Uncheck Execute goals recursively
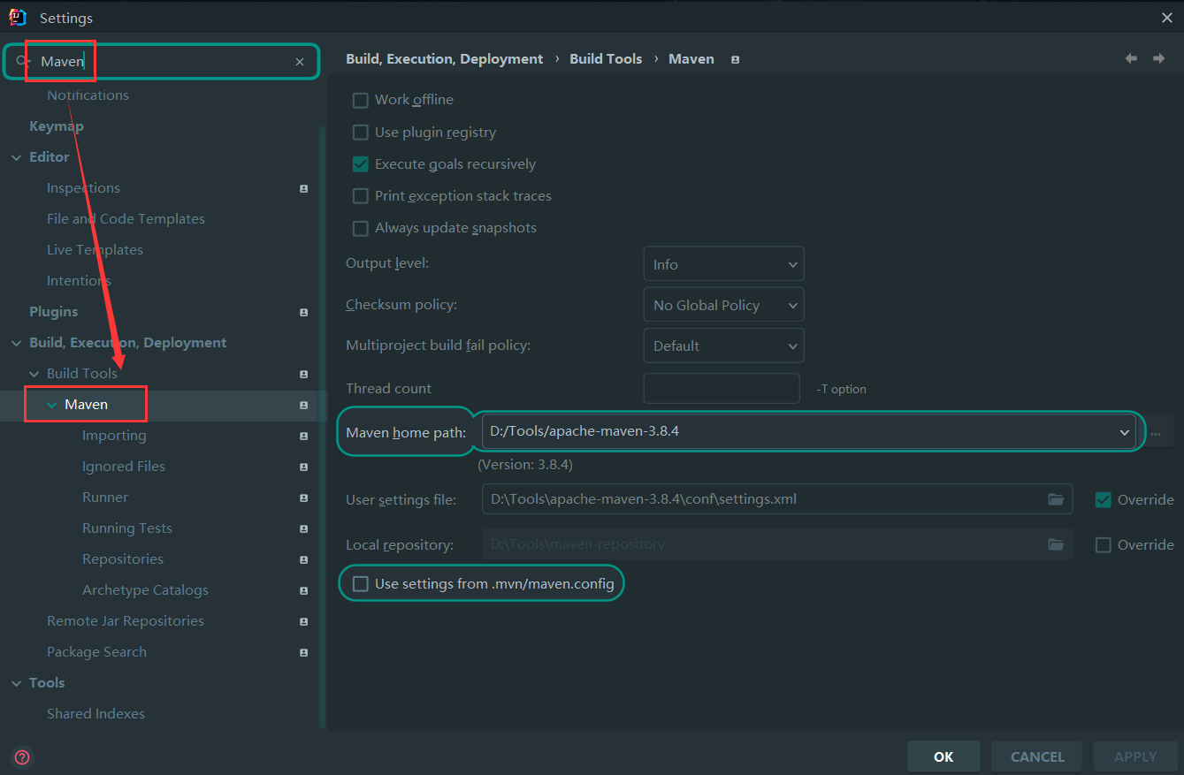This screenshot has height=775, width=1184. [360, 164]
